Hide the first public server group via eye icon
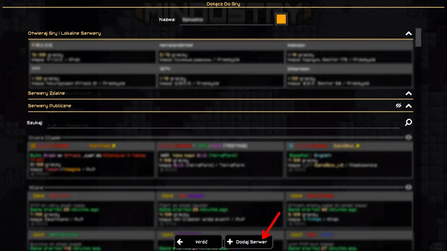This screenshot has width=447, height=251. pos(409,137)
